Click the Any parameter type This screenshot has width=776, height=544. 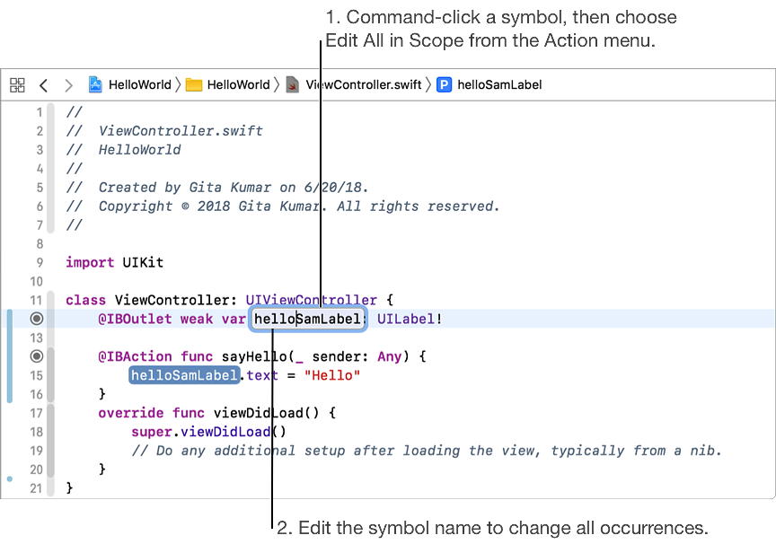click(390, 356)
